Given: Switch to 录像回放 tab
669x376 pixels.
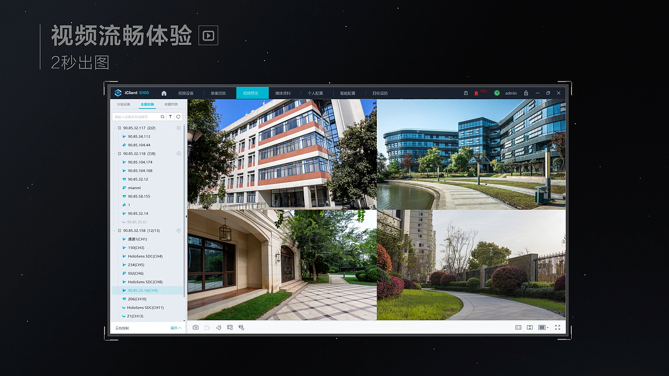Looking at the screenshot, I should coord(218,93).
